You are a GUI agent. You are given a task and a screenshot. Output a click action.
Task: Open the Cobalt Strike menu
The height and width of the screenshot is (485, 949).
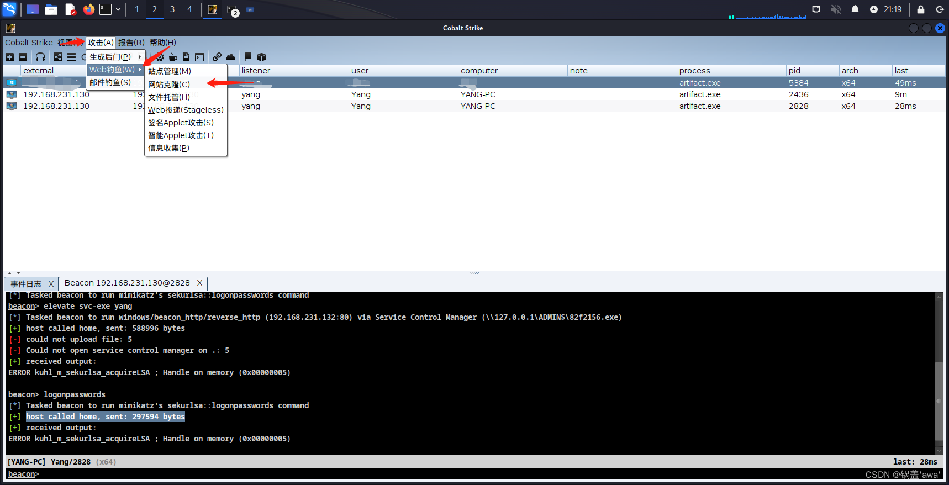click(x=29, y=43)
